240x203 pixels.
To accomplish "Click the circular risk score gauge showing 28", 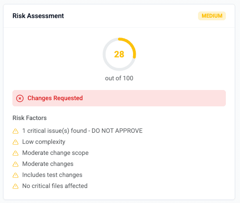I will tap(119, 54).
